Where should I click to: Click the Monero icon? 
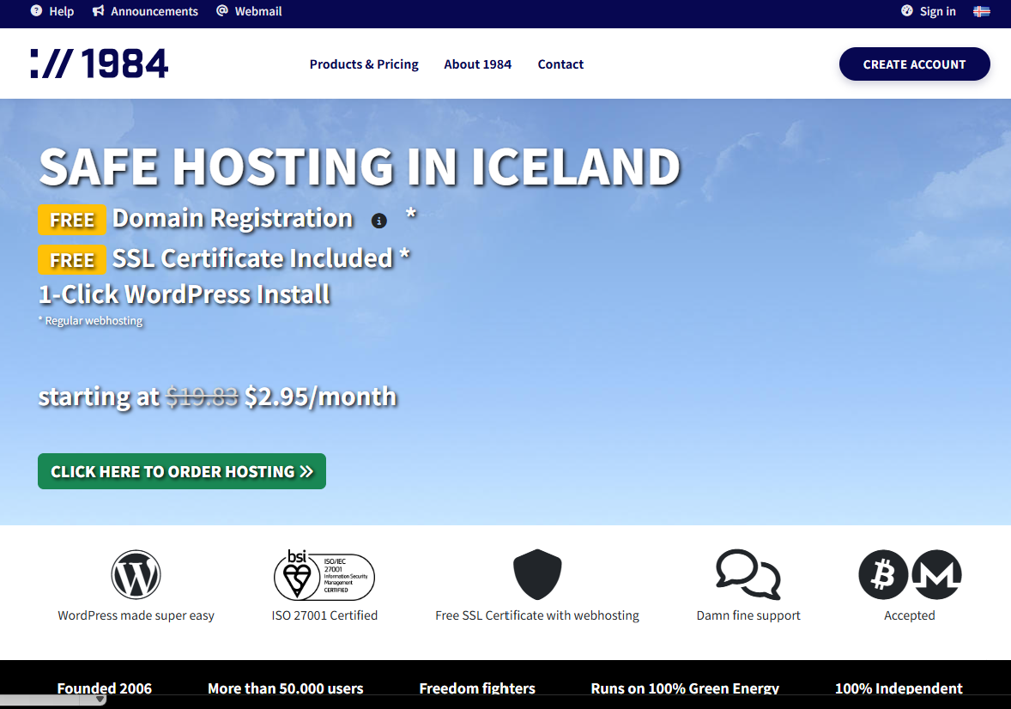pyautogui.click(x=936, y=574)
